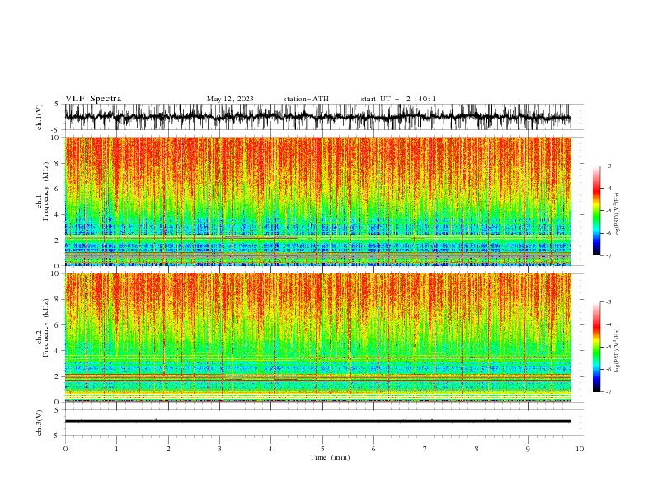The image size is (653, 504).
Task: Click the "10" kHz tick on ch.1 axis
Action: click(55, 138)
